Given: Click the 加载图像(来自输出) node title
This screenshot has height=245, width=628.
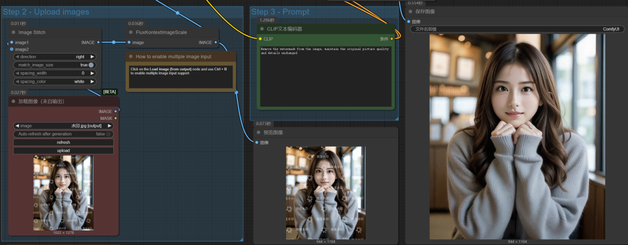Looking at the screenshot, I should tap(41, 101).
